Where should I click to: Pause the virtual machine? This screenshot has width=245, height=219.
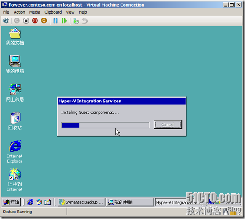pos(55,21)
